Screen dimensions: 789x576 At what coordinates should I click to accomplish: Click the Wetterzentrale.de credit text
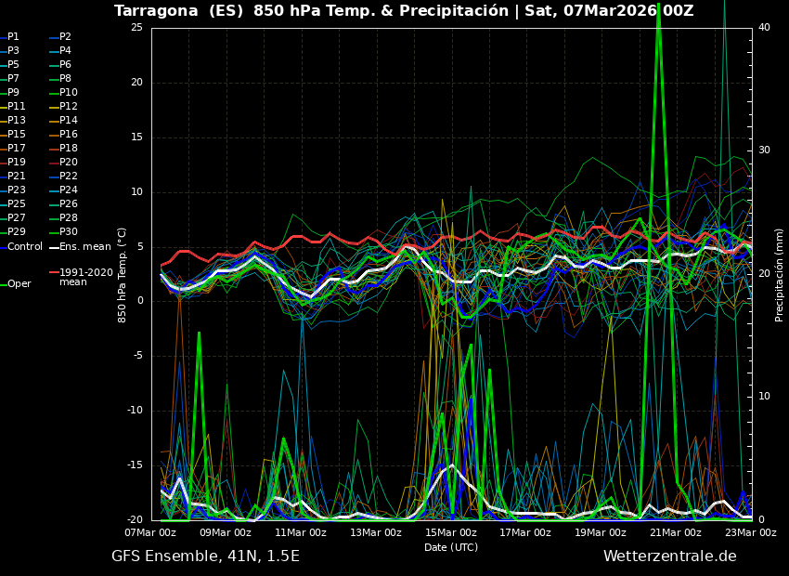(x=670, y=556)
